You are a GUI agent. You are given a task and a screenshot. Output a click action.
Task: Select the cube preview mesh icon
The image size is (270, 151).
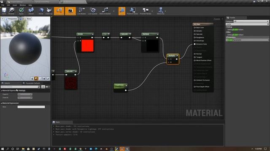(44, 78)
